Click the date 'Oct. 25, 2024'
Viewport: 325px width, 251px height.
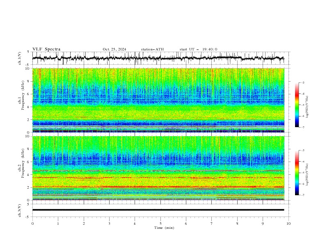point(114,49)
